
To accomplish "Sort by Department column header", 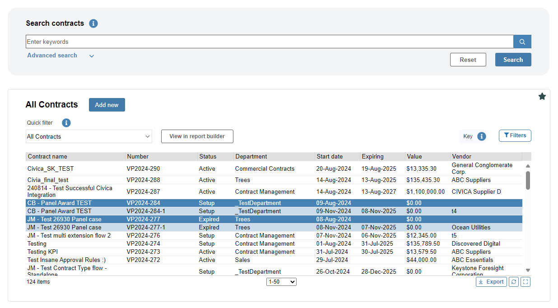I will click(x=274, y=157).
